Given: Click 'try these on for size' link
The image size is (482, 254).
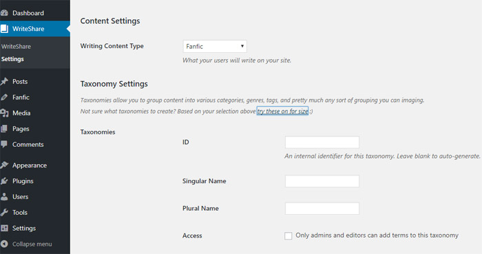Looking at the screenshot, I should point(282,111).
